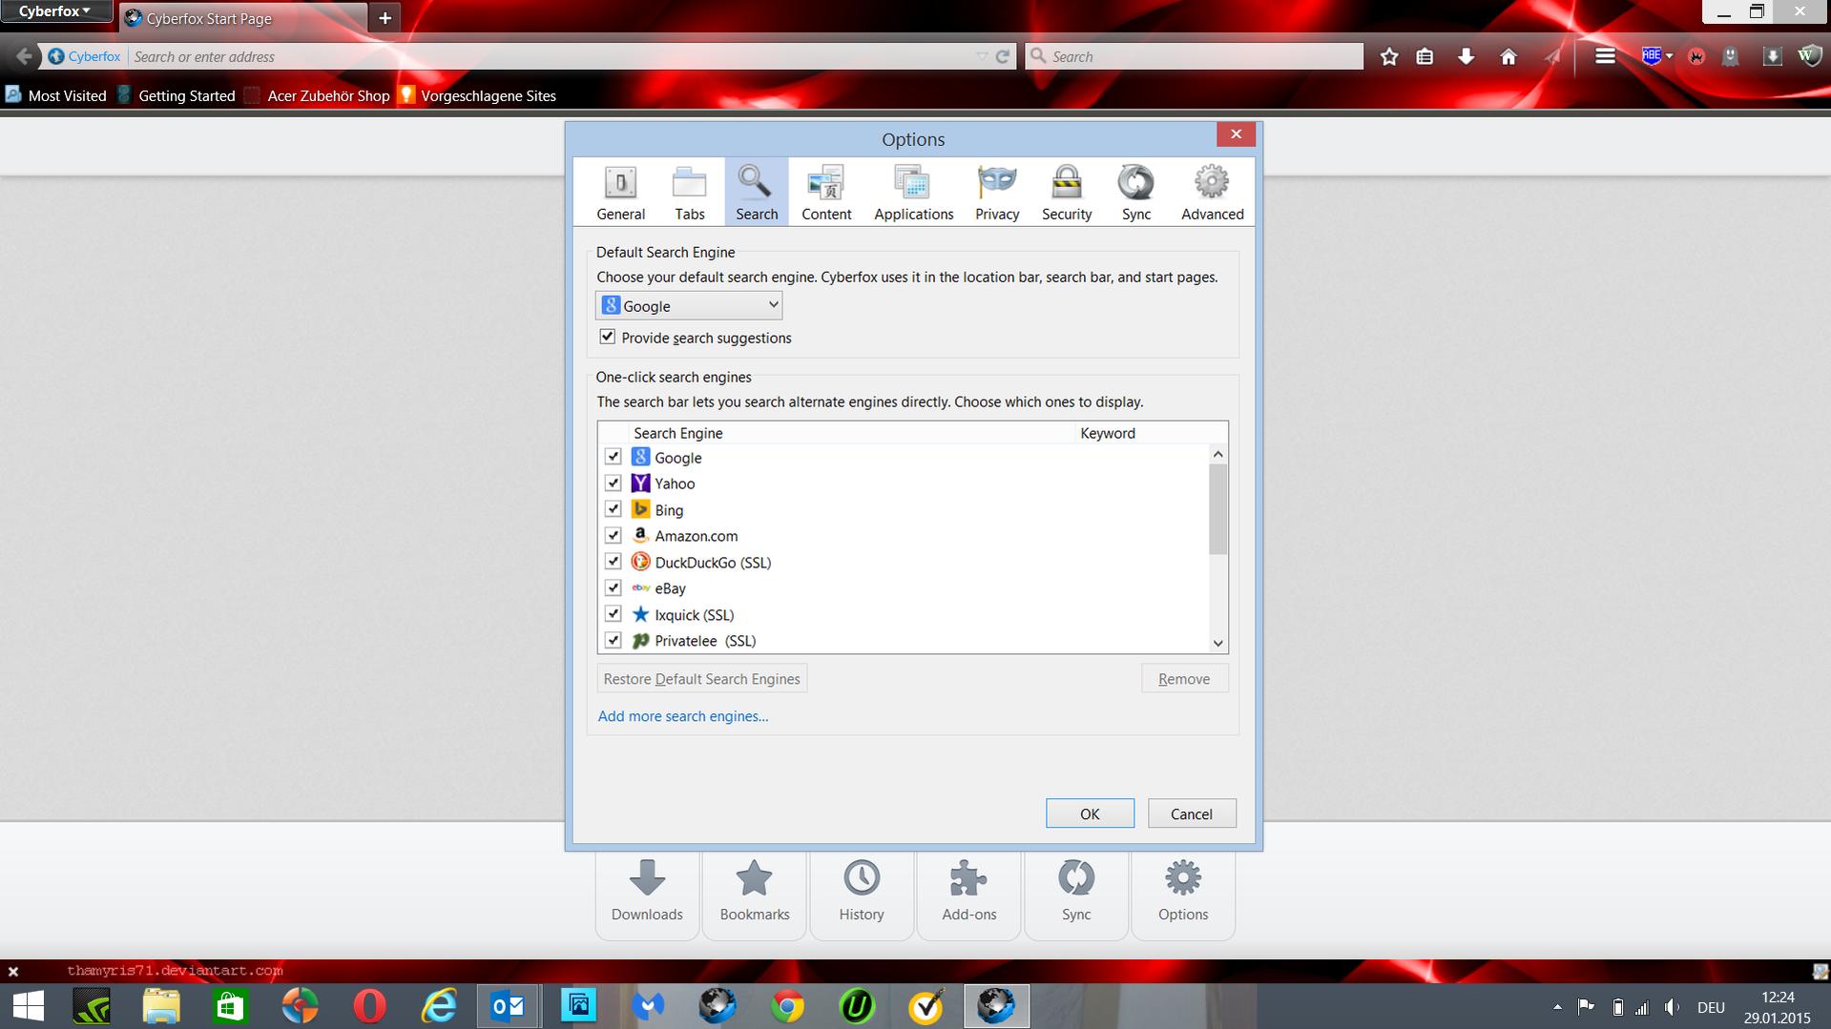Open the hamburger menu
Viewport: 1831px width, 1029px height.
(x=1605, y=56)
